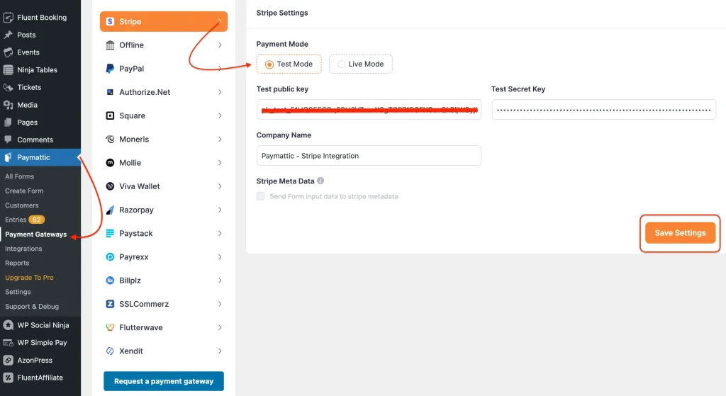Click the Entries count badge 62
The image size is (726, 396).
[x=37, y=220]
